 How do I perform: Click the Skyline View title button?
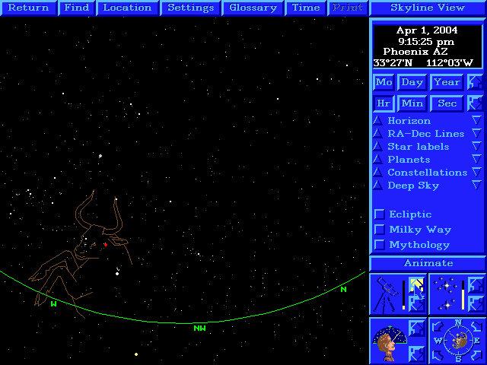pos(428,8)
